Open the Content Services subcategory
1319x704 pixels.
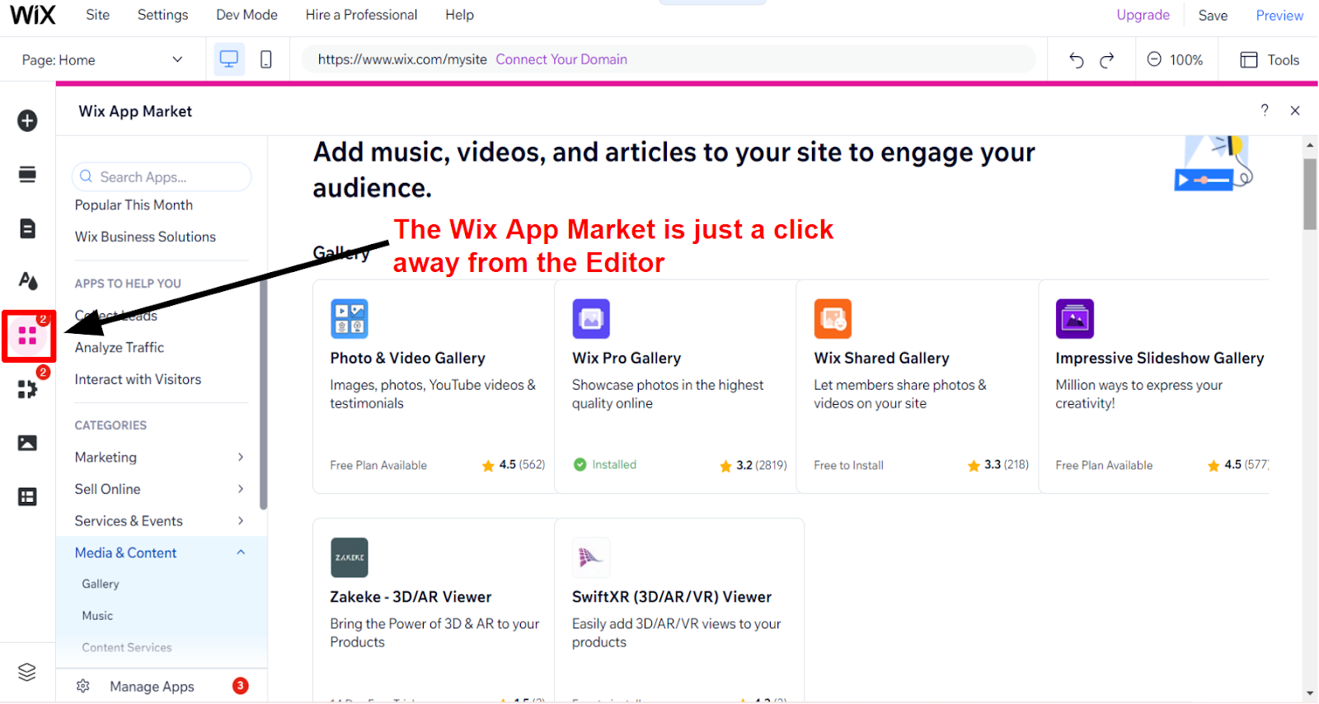pyautogui.click(x=127, y=648)
